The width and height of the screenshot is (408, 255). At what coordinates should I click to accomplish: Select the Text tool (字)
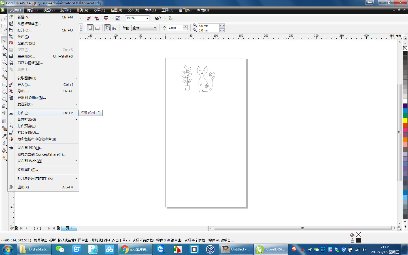4,114
